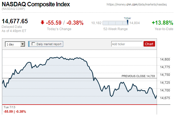Enable the Daily market report checkbox
This screenshot has height=115, width=175.
[33, 44]
